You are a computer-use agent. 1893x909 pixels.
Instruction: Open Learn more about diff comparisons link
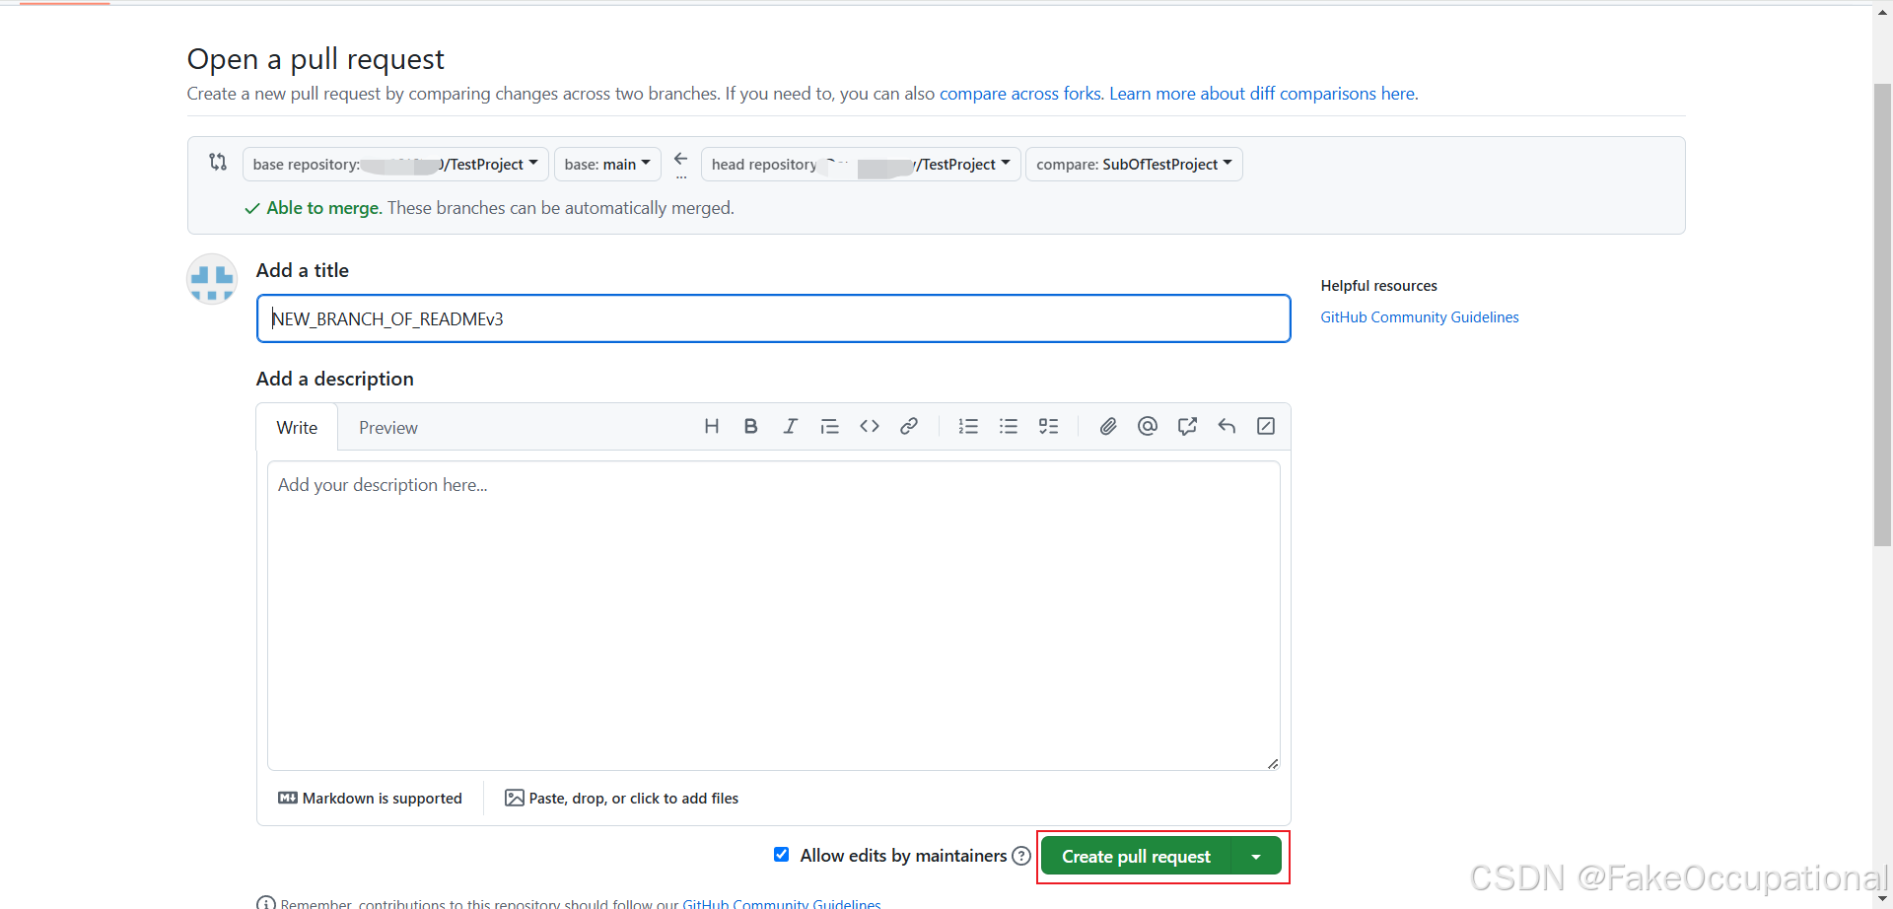click(1264, 94)
